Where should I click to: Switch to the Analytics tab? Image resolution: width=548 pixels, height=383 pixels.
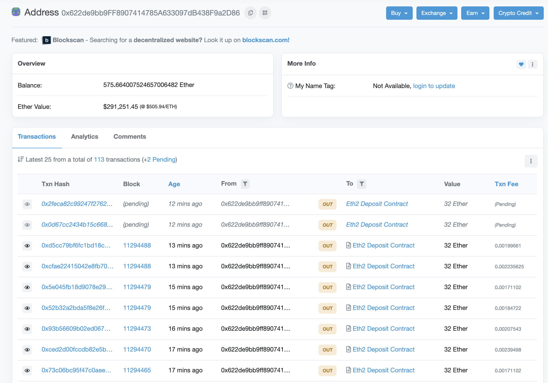click(85, 137)
